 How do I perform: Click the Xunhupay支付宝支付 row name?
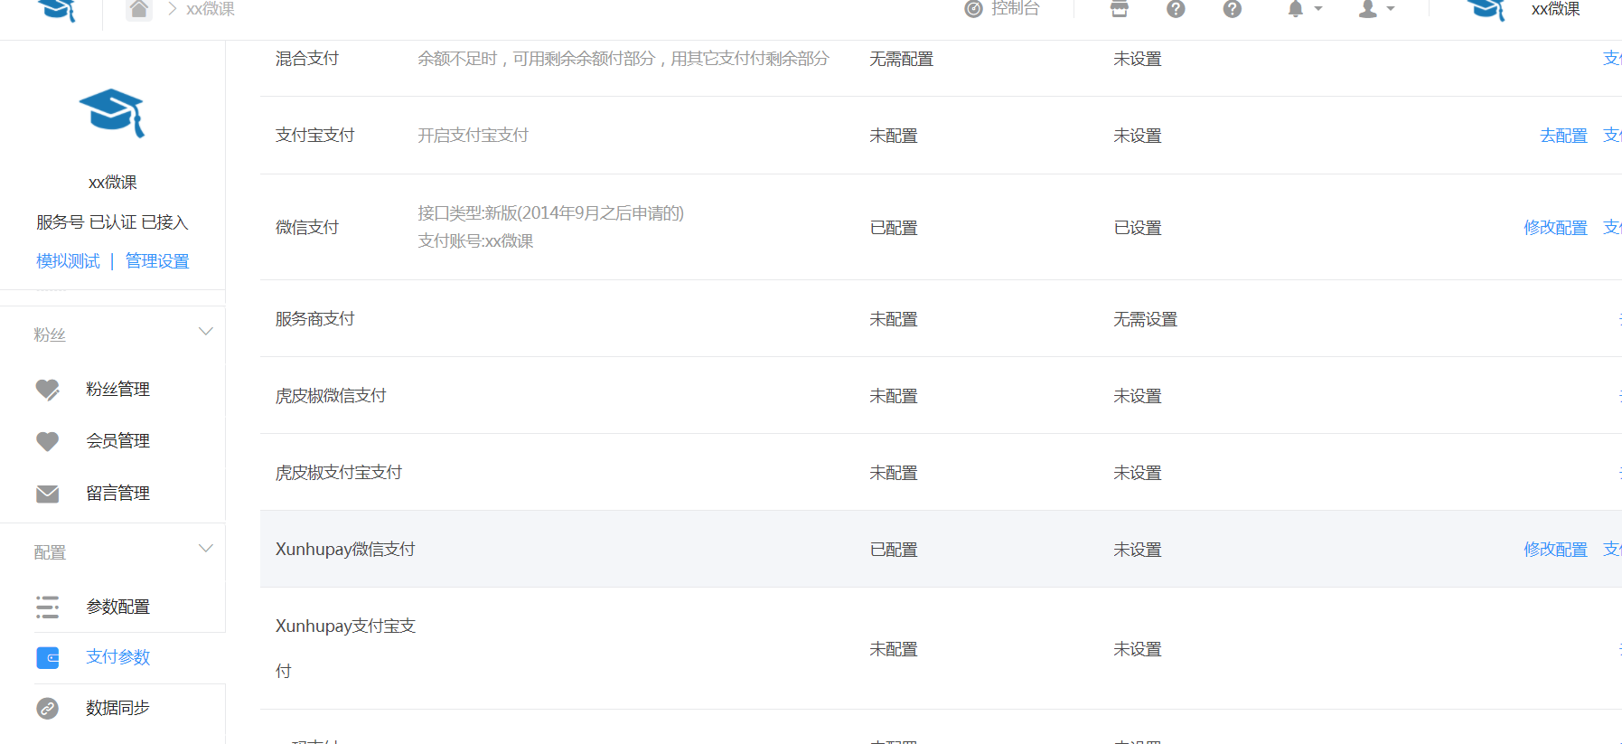345,648
